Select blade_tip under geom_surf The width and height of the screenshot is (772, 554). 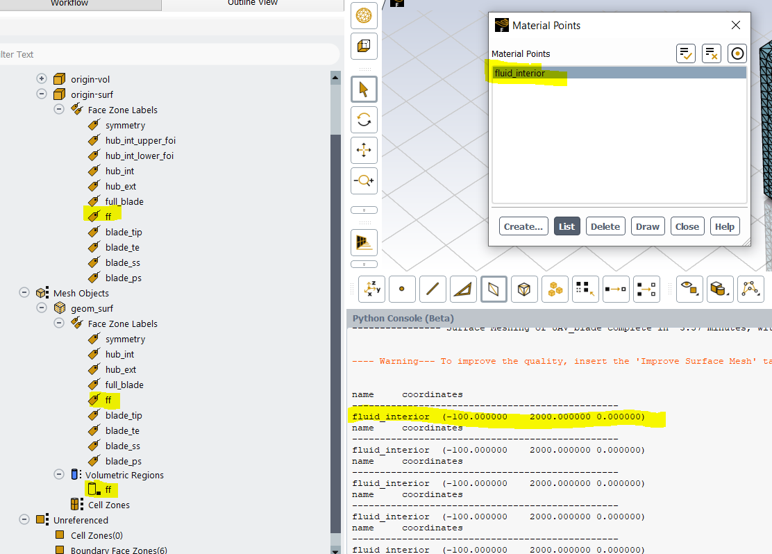(x=124, y=415)
